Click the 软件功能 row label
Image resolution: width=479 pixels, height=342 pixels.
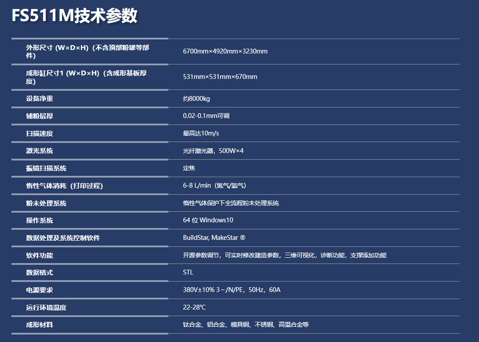tap(40, 255)
